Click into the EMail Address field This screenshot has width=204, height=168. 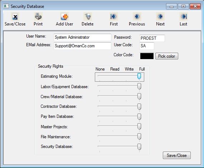pyautogui.click(x=82, y=46)
